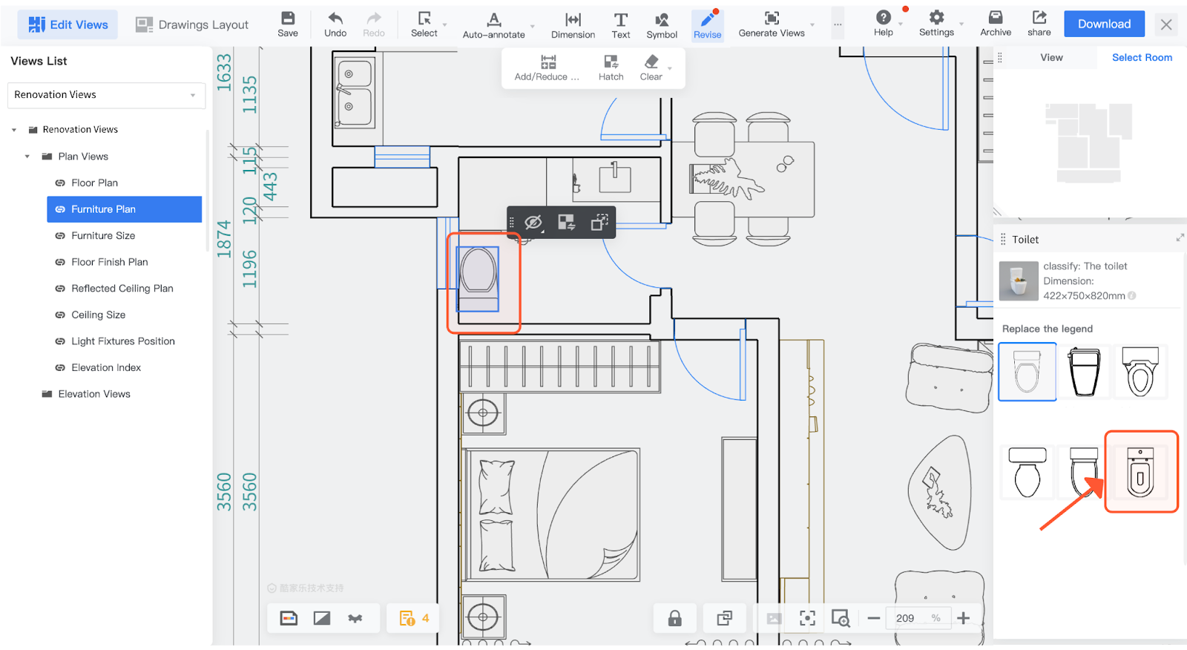Click the blue Download button

coord(1104,24)
